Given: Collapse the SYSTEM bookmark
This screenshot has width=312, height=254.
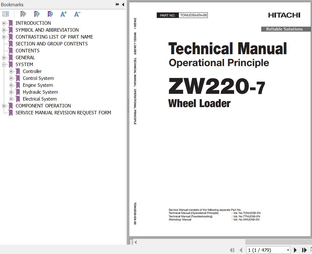Looking at the screenshot, I should click(4, 65).
